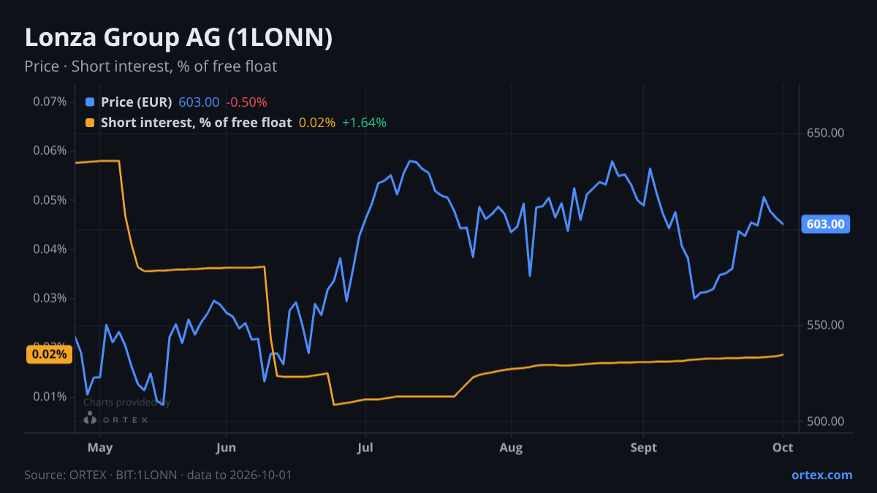This screenshot has width=877, height=493.
Task: Click the orange Short interest legend swatch
Action: 90,123
